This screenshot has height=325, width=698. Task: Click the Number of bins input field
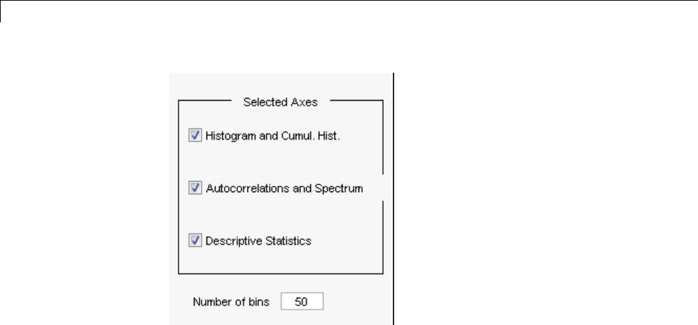[x=302, y=302]
